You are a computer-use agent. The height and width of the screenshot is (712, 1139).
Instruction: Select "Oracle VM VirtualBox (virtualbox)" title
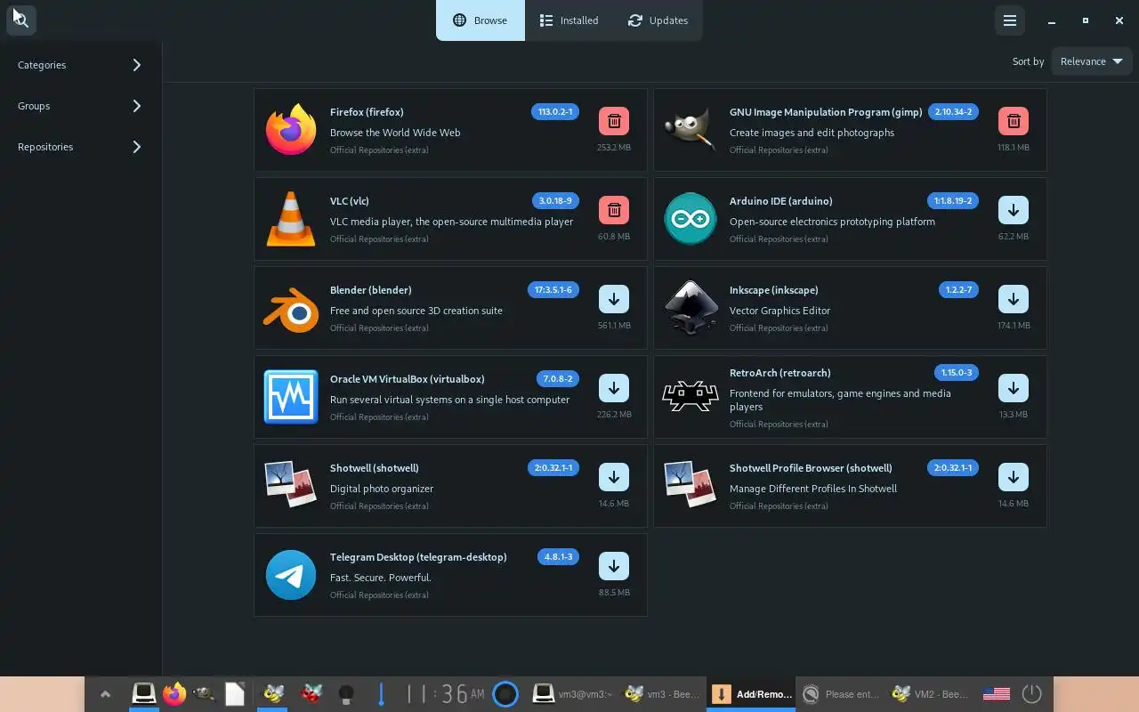[x=408, y=379]
